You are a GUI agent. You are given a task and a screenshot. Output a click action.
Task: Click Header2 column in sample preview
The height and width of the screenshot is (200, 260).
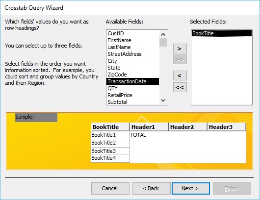tap(188, 127)
